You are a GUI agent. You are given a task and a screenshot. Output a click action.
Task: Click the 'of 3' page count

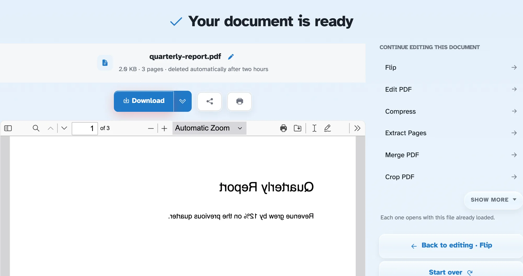[105, 128]
